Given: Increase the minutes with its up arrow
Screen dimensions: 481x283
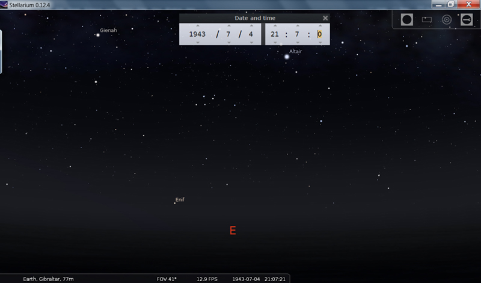Looking at the screenshot, I should pyautogui.click(x=298, y=26).
